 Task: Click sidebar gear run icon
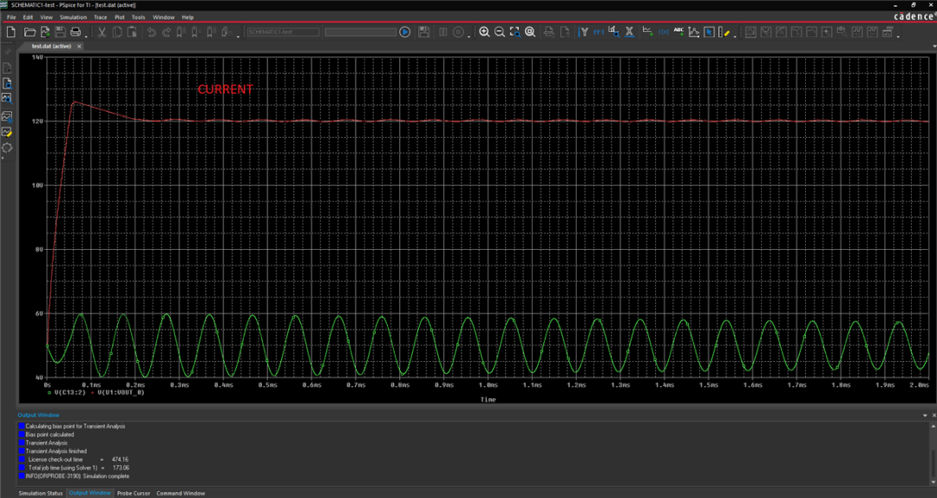pyautogui.click(x=7, y=147)
